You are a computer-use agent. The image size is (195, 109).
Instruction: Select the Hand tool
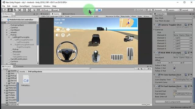5,10
